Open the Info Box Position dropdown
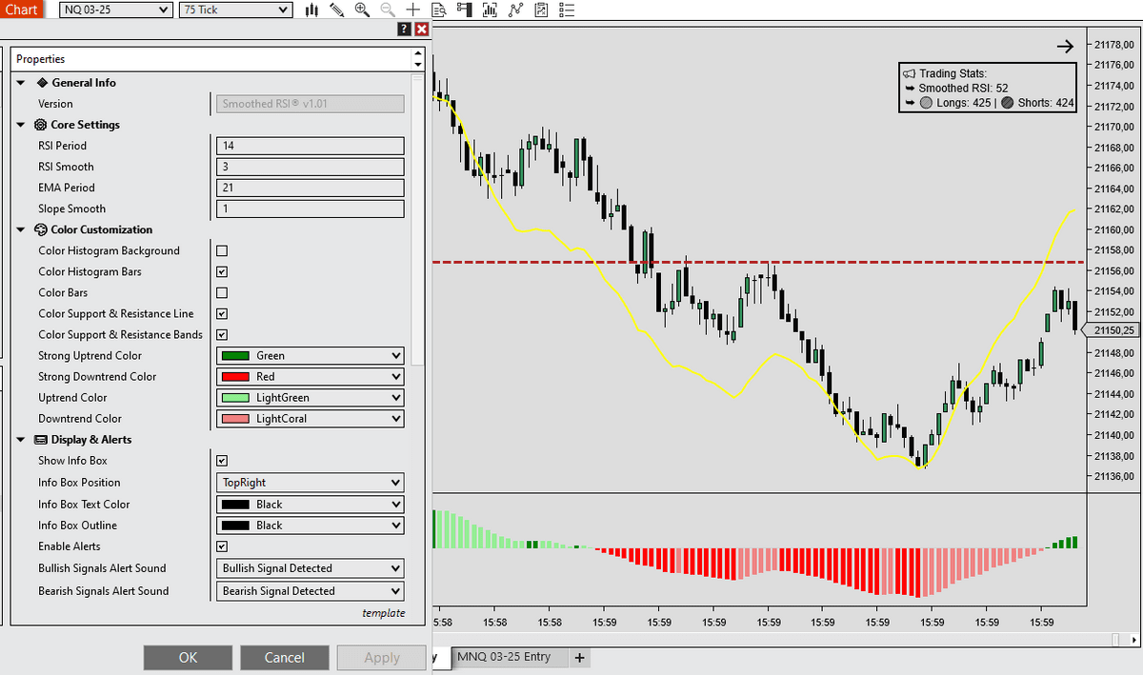The image size is (1143, 675). [x=311, y=483]
